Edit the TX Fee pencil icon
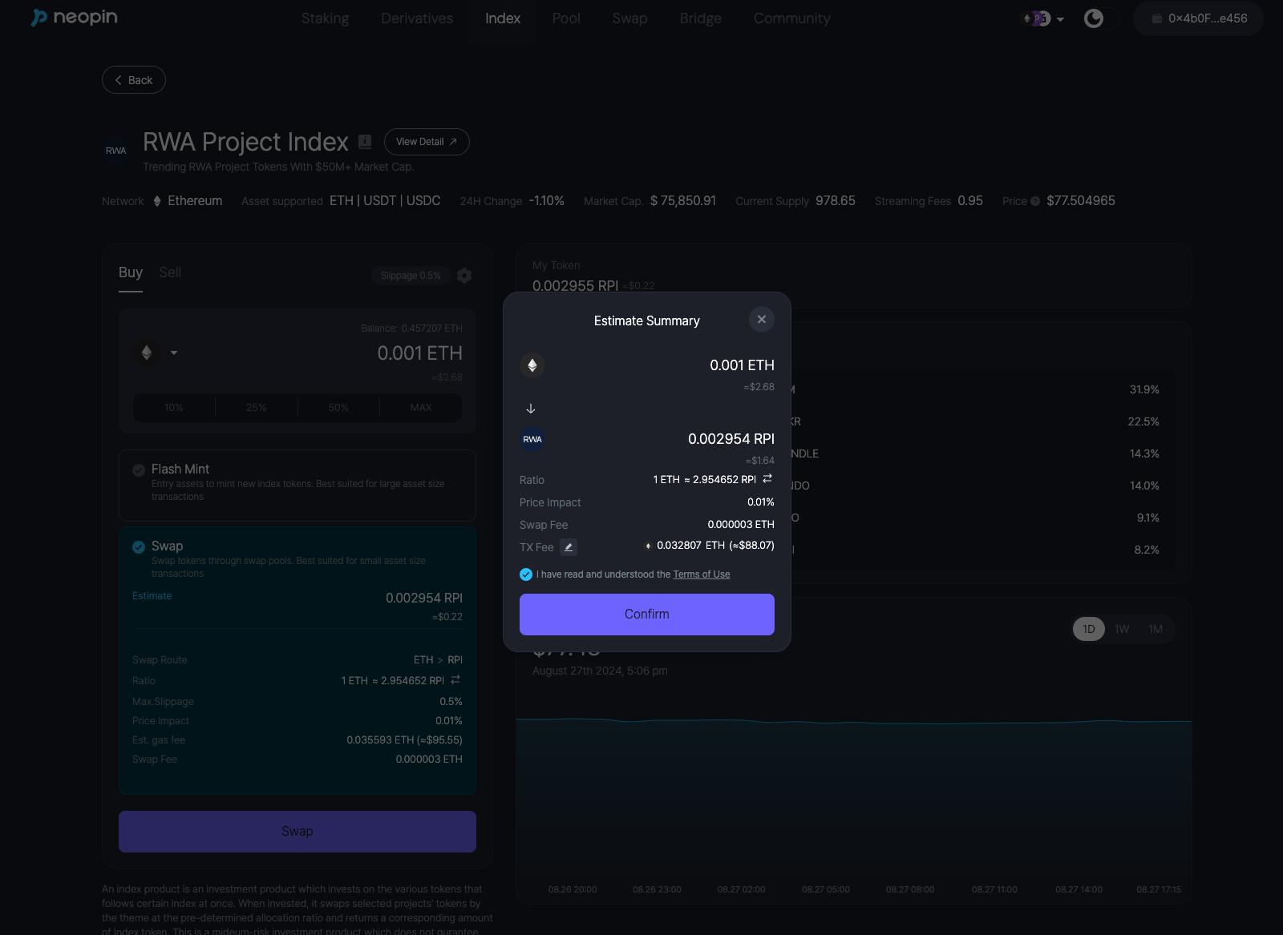The height and width of the screenshot is (935, 1283). pyautogui.click(x=569, y=547)
